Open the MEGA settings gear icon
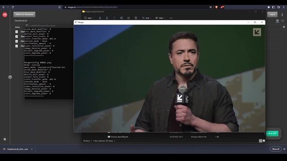The width and height of the screenshot is (287, 161). pos(284,27)
